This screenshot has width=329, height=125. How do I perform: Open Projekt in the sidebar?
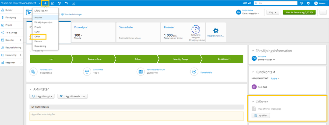[x=12, y=25]
